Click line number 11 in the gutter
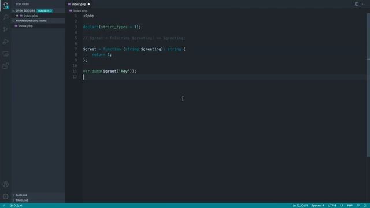The width and height of the screenshot is (370, 208). click(75, 71)
